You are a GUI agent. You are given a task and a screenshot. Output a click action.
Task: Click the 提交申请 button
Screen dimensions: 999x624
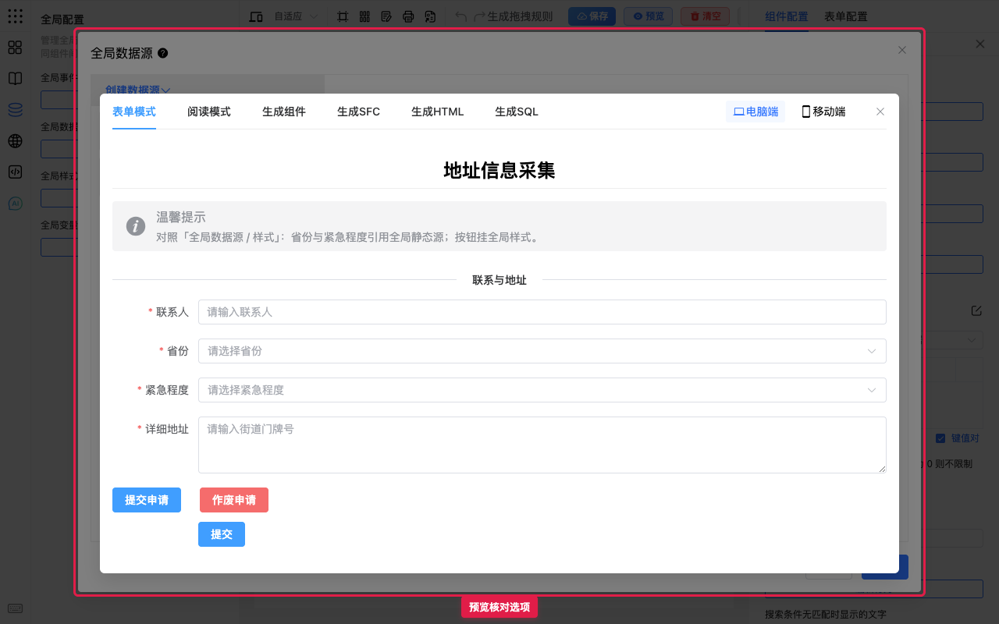coord(147,500)
